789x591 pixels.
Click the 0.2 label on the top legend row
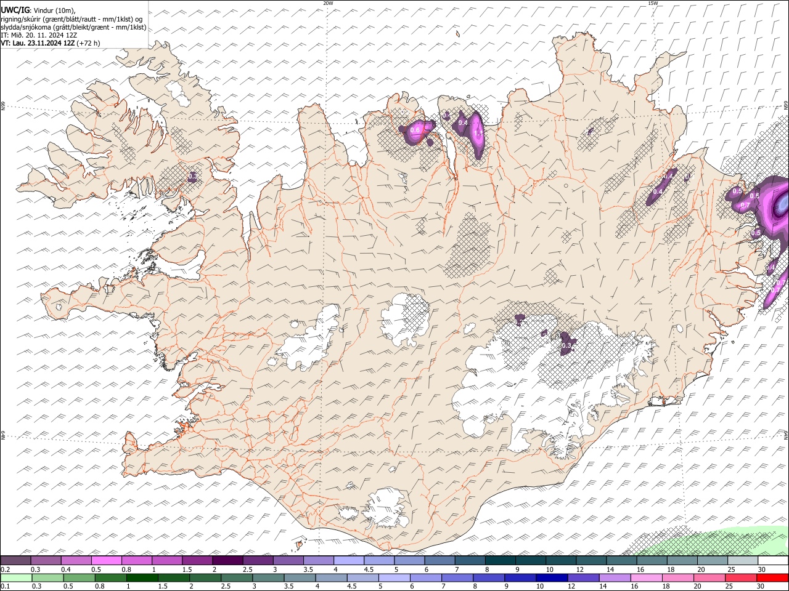click(x=5, y=569)
